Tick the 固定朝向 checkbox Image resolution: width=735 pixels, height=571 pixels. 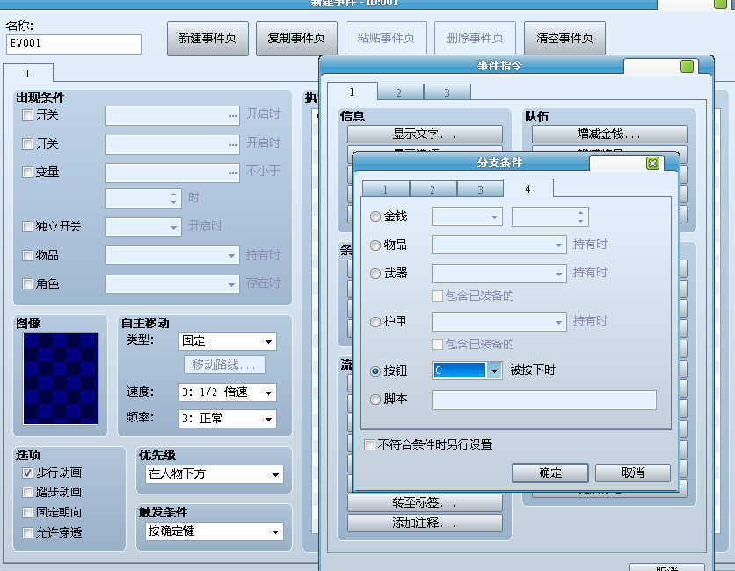tap(27, 512)
